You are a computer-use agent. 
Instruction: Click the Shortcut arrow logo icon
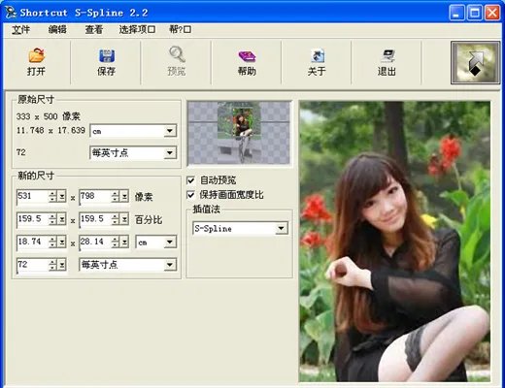(475, 62)
